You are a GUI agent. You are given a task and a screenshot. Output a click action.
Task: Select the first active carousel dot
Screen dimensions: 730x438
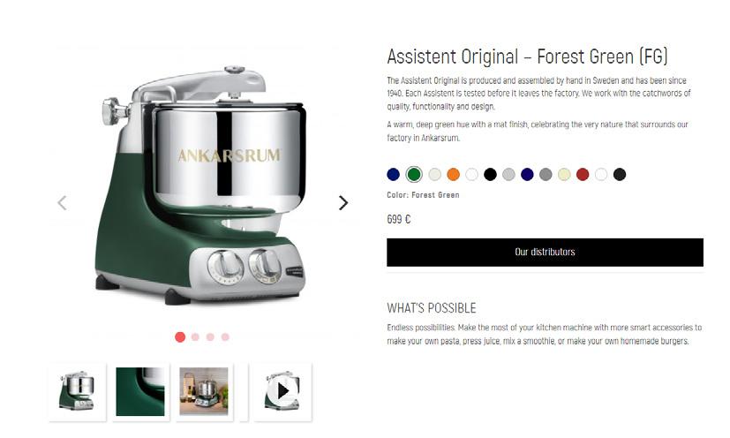pos(180,336)
